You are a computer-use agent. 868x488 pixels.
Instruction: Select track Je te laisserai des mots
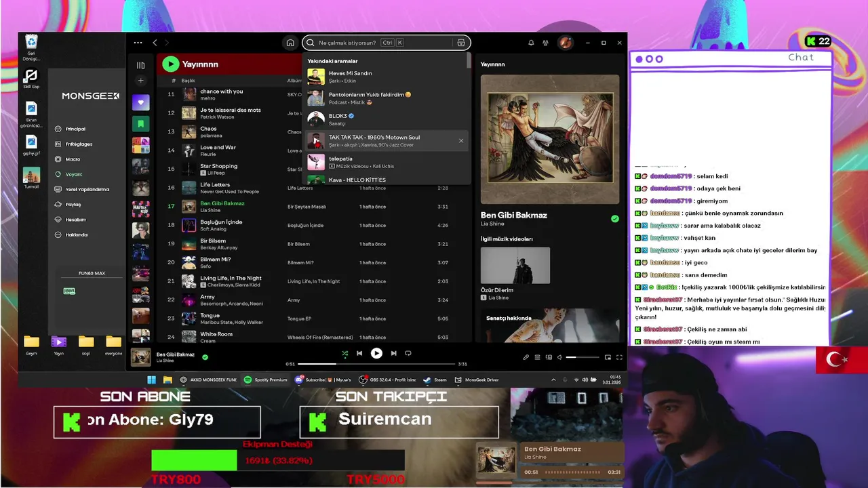[x=231, y=110]
